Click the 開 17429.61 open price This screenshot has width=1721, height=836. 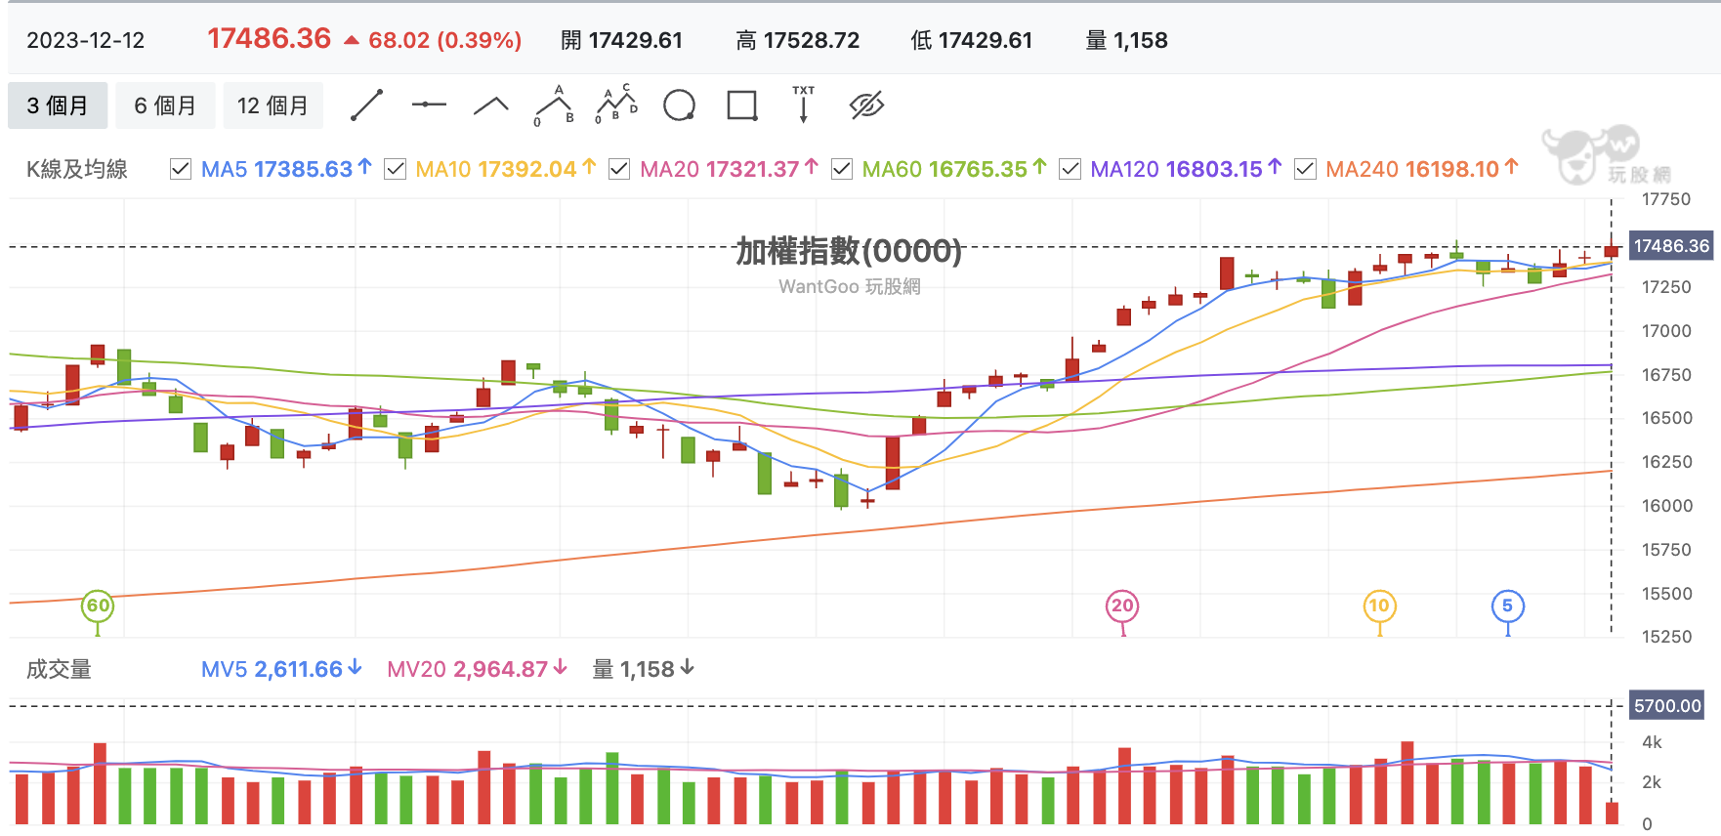click(621, 40)
